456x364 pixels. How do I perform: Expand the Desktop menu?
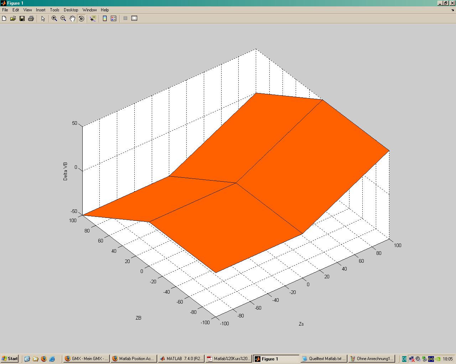pos(71,10)
